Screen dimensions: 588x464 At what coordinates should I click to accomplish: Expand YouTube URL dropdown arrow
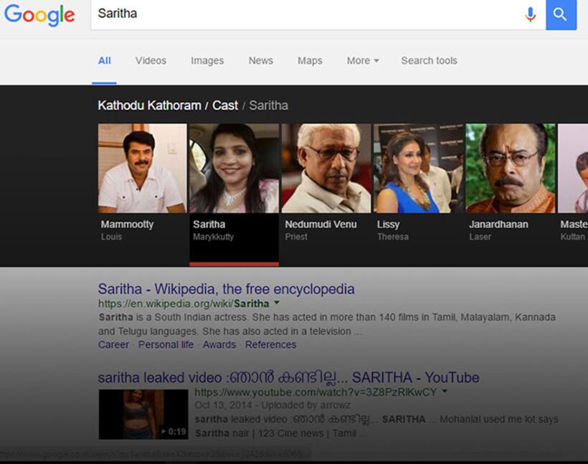click(445, 391)
